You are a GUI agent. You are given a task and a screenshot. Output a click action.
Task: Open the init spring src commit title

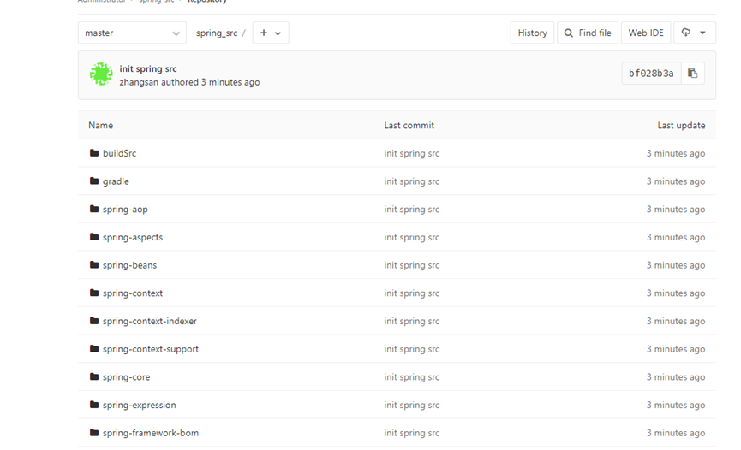pyautogui.click(x=148, y=69)
